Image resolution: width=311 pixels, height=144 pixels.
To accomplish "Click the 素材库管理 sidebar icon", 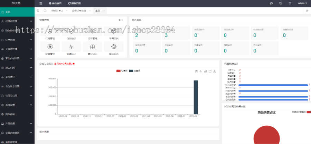I will click(x=2, y=142).
